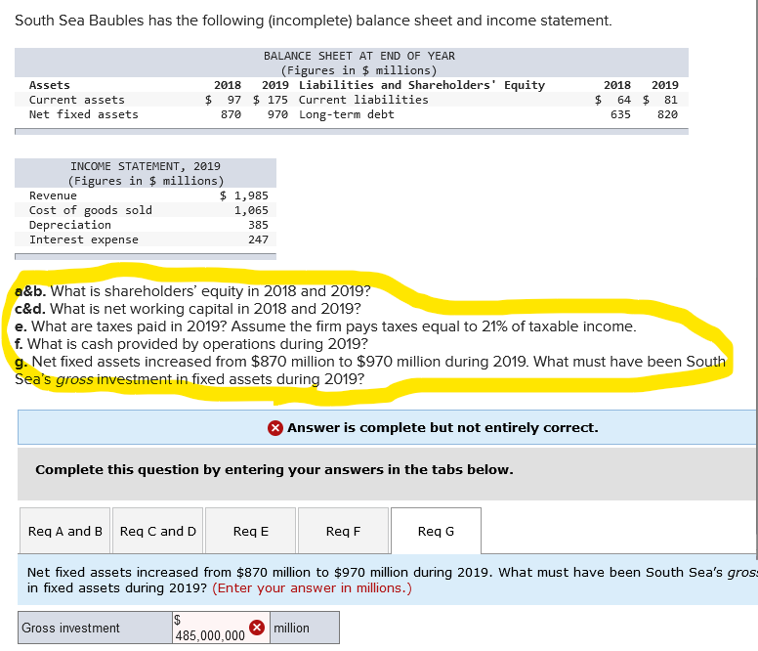Click the '247' interest expense value

[258, 239]
